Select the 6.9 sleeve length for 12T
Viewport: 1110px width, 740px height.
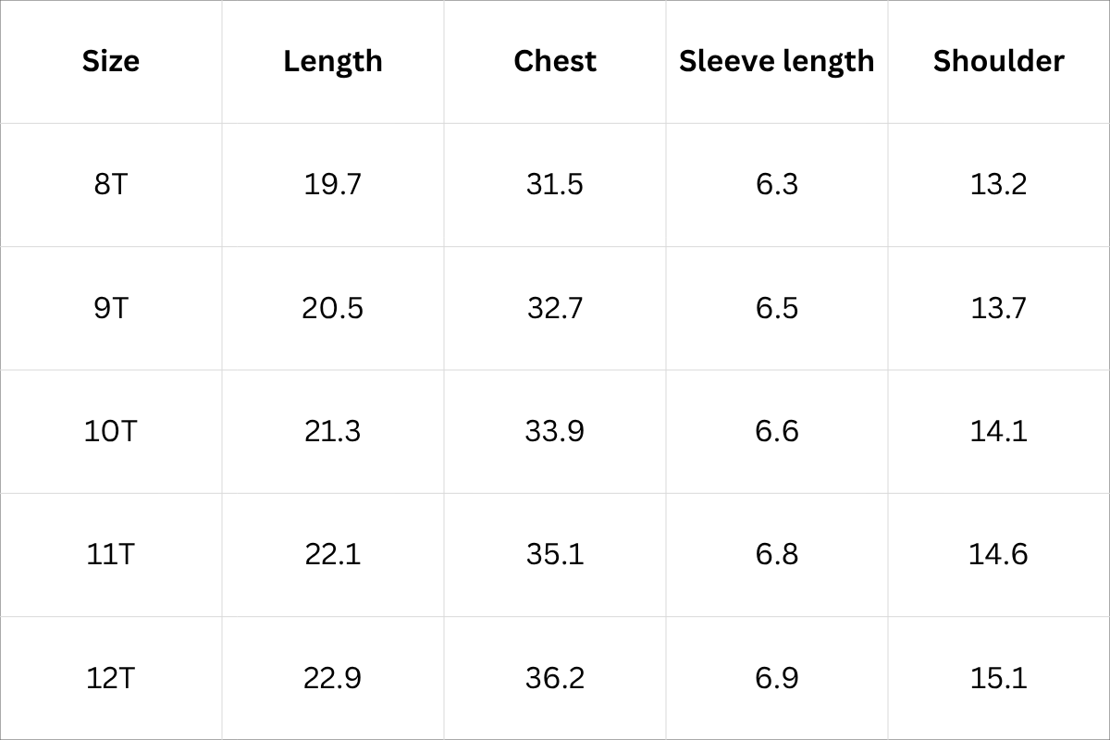tap(776, 678)
